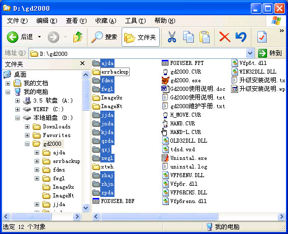Open the 文件(F) menu
Image resolution: width=288 pixels, height=234 pixels.
pyautogui.click(x=17, y=21)
